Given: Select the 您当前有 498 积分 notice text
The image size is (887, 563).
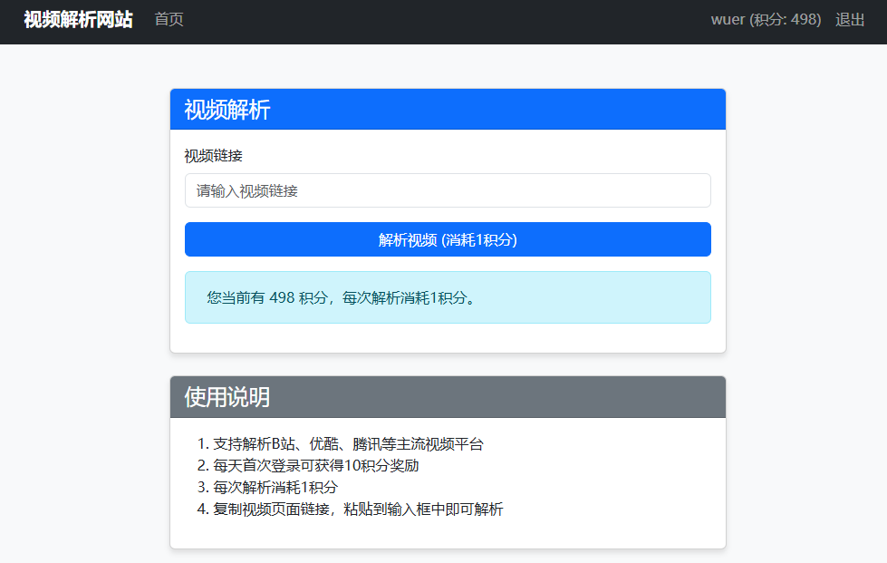Looking at the screenshot, I should click(342, 297).
